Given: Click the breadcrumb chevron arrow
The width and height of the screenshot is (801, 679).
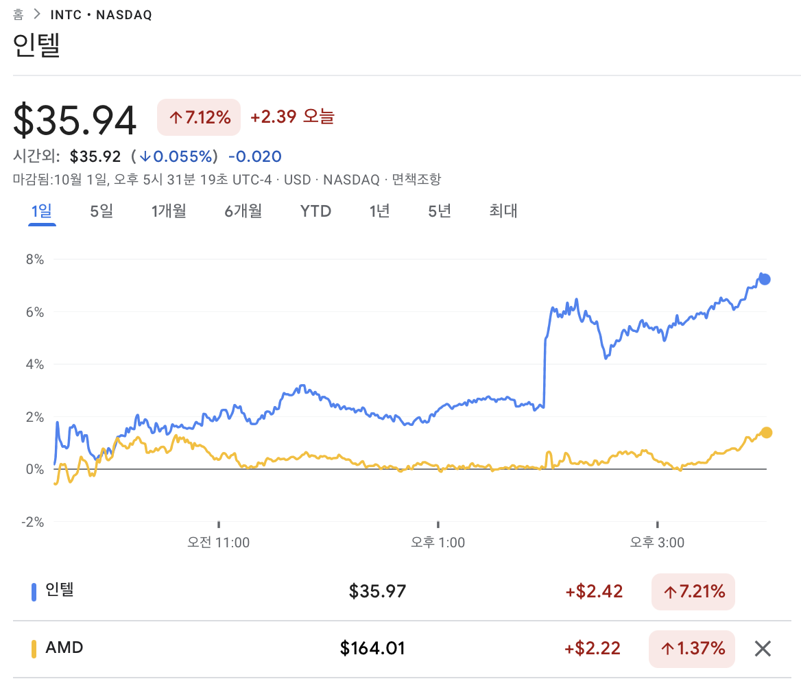Looking at the screenshot, I should pos(37,14).
